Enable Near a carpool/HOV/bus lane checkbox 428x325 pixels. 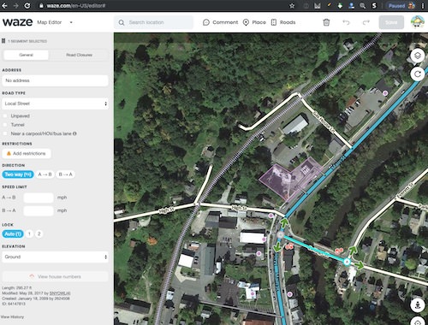click(x=5, y=133)
